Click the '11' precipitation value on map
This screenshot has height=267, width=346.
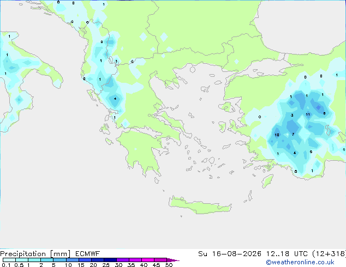click(x=308, y=114)
